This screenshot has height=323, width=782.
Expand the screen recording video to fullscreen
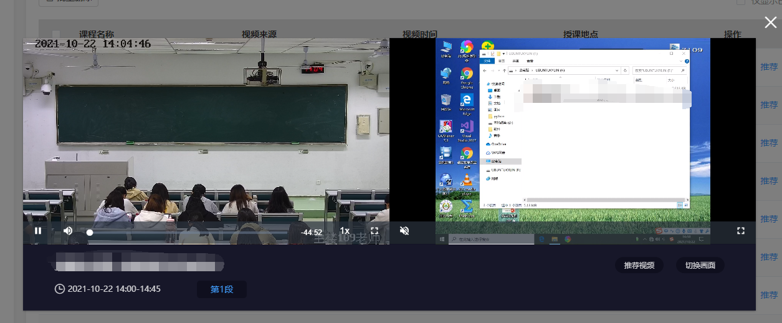[x=741, y=231]
